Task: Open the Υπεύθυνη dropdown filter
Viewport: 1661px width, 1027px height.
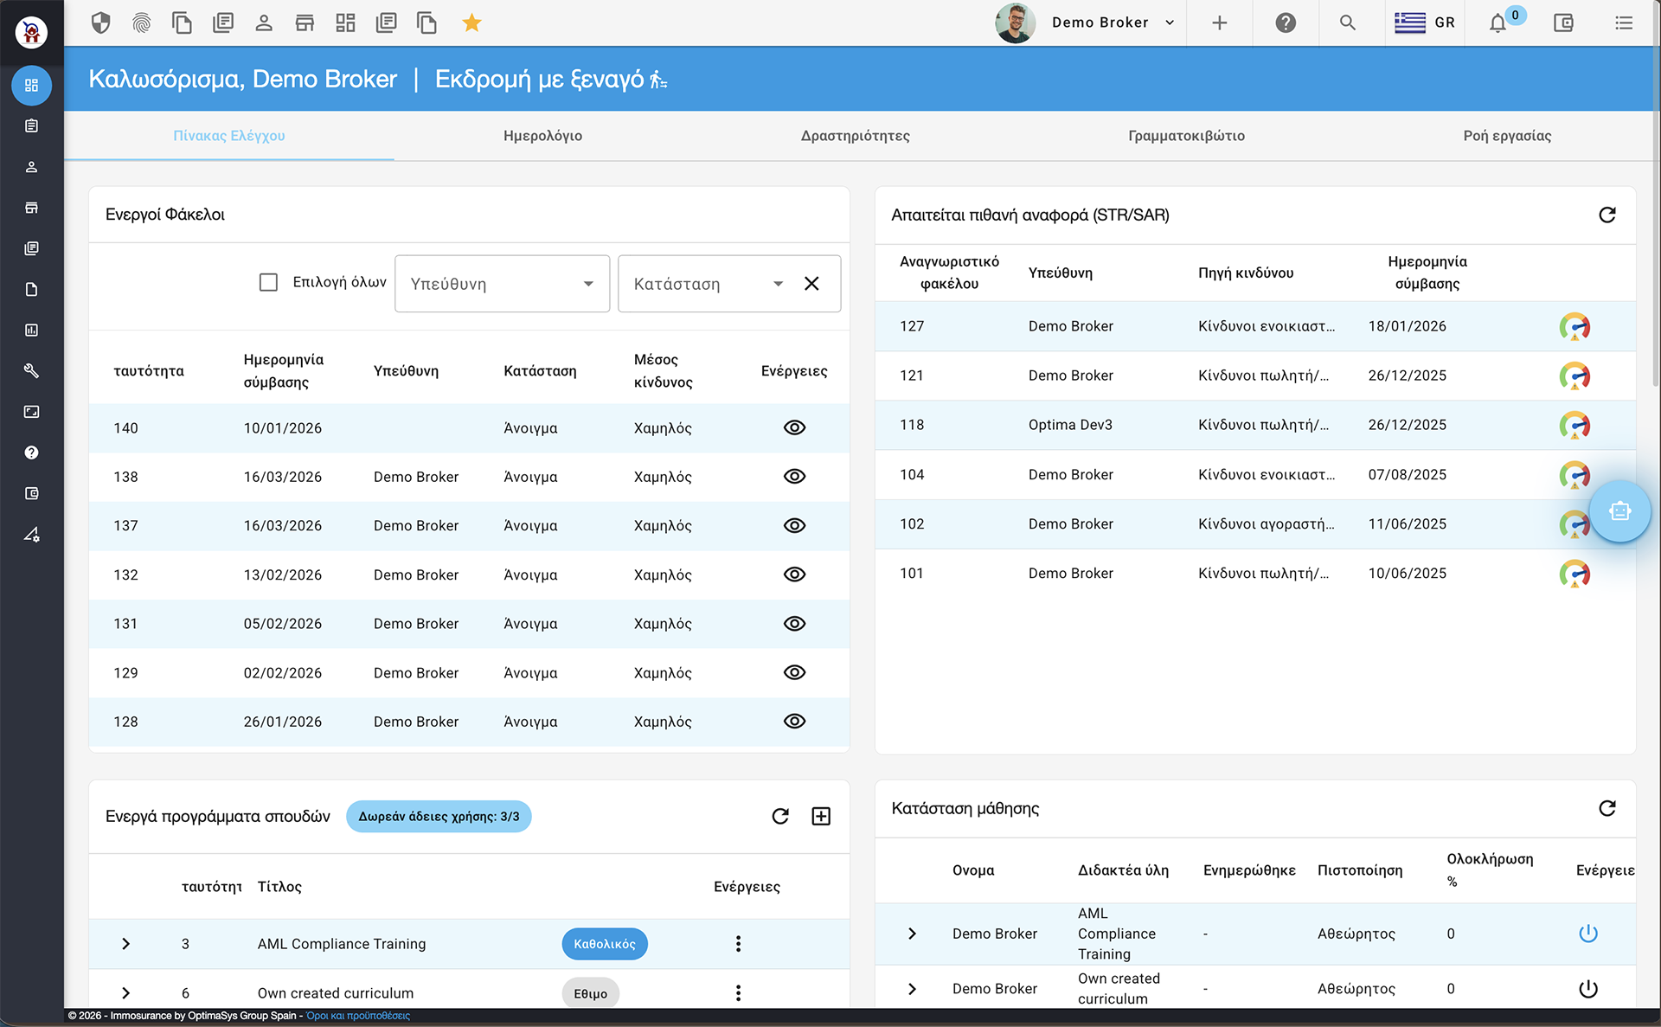Action: click(502, 284)
